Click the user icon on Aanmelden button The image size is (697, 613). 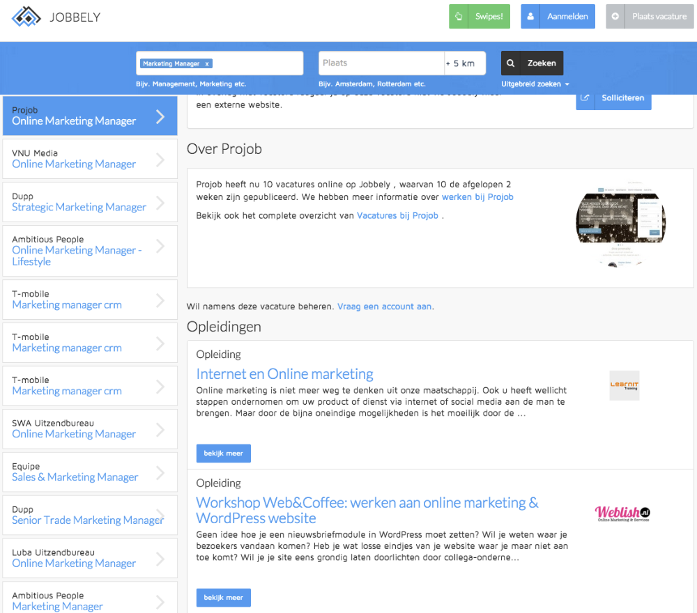[x=530, y=17]
